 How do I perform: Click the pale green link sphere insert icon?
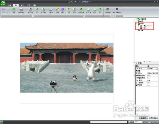pyautogui.click(x=95, y=9)
